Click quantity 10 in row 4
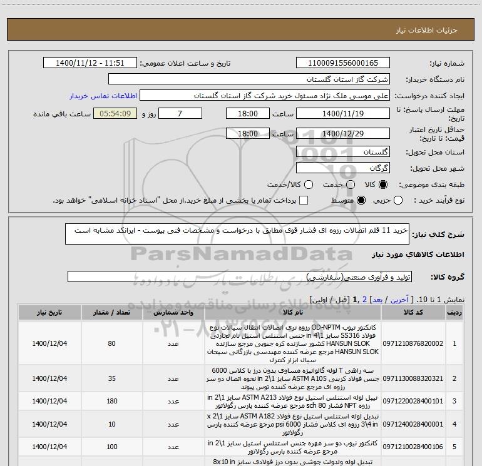482x466 pixels. [111, 424]
